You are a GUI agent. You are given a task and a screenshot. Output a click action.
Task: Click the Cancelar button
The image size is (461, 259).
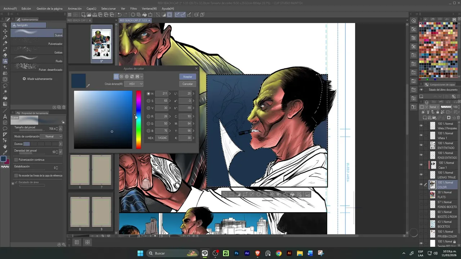tap(187, 84)
